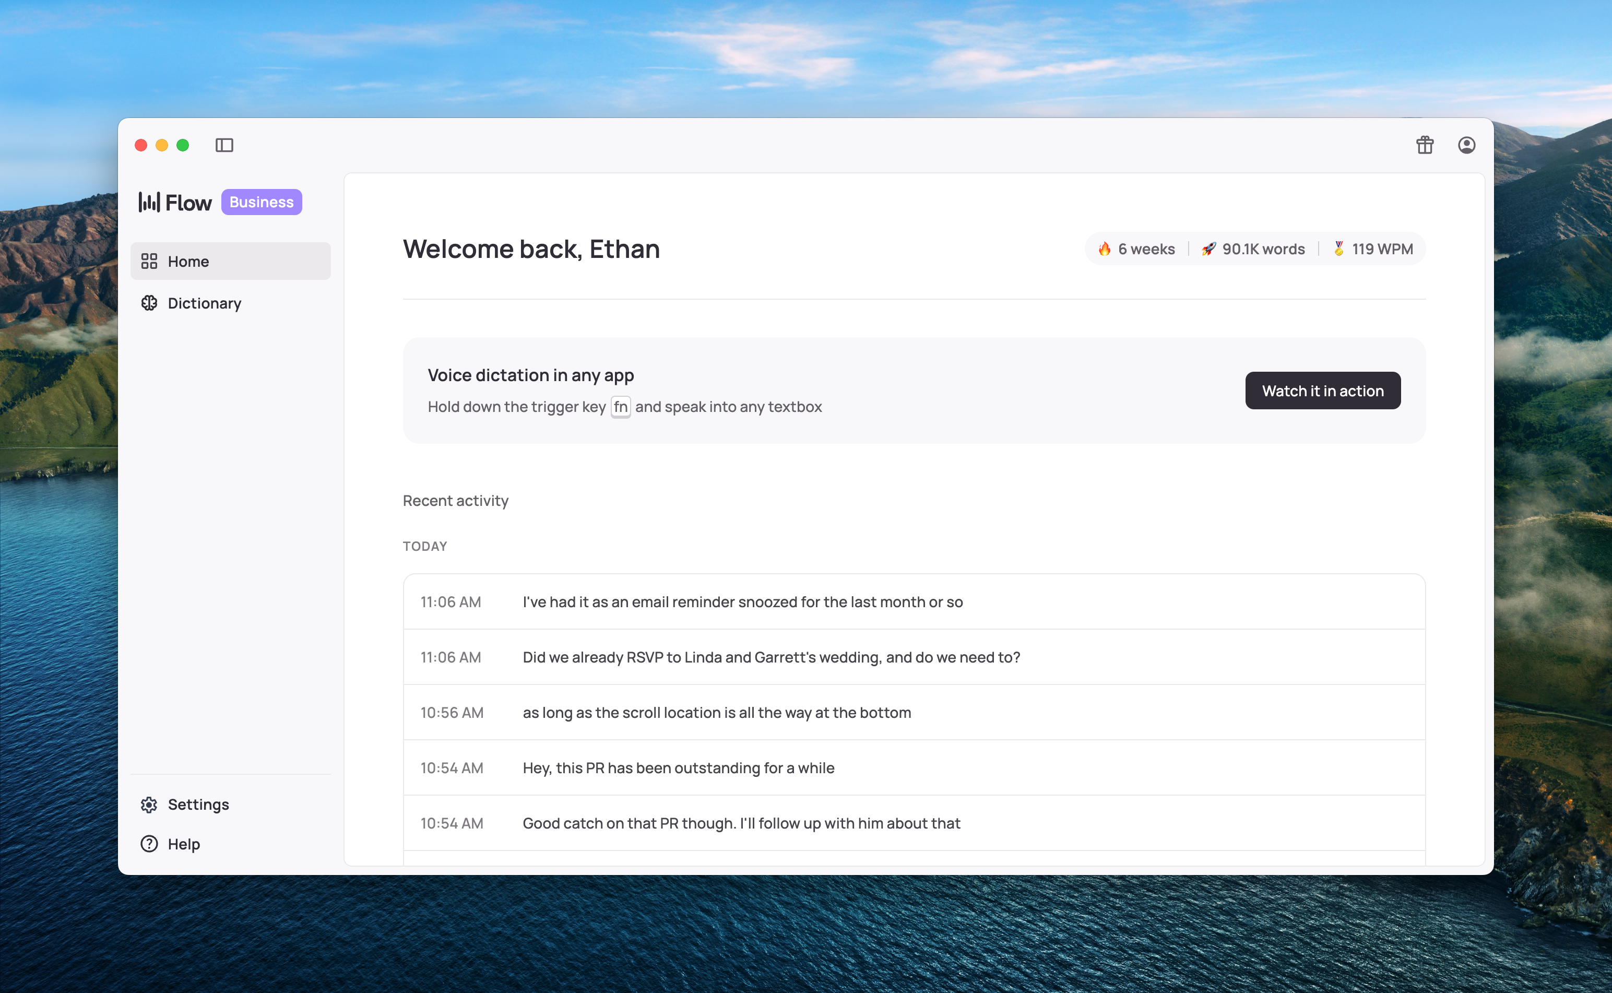Click the Home grid icon
This screenshot has height=993, width=1612.
click(x=149, y=262)
